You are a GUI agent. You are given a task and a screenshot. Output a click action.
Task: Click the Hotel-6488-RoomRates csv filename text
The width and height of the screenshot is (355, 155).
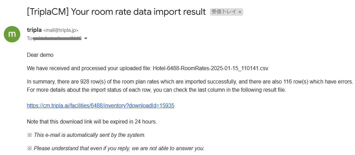click(211, 68)
